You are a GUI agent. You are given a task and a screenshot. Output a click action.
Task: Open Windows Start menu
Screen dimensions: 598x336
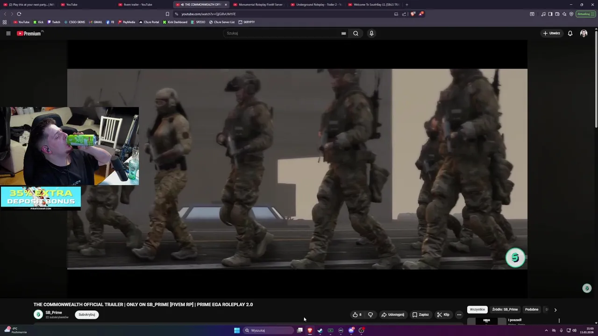point(237,330)
